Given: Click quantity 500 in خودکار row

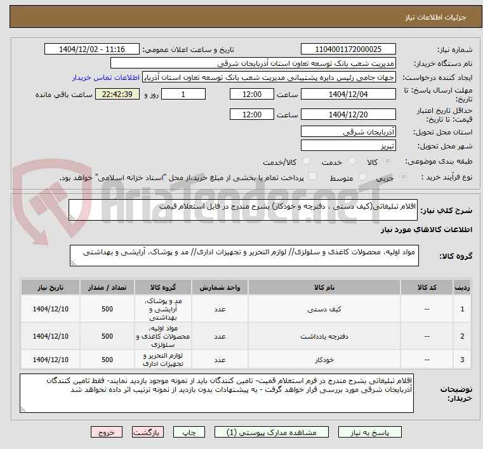Looking at the screenshot, I should click(x=107, y=360).
